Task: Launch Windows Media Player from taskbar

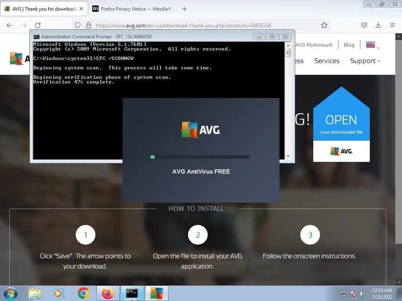Action: pos(59,293)
